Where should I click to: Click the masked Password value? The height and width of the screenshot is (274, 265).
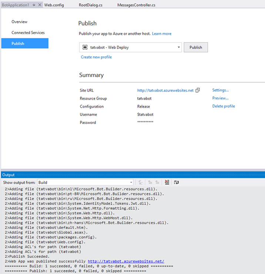pos(145,122)
